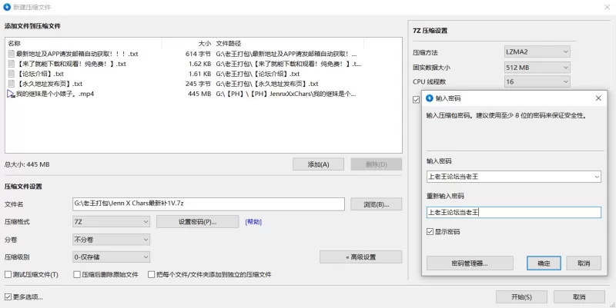
Task: Enable 压缩后删除原始文件 checkbox
Action: [77, 274]
